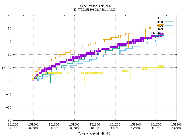Click the x-axis label 151206 14:00
The image size is (182, 136).
176,126
